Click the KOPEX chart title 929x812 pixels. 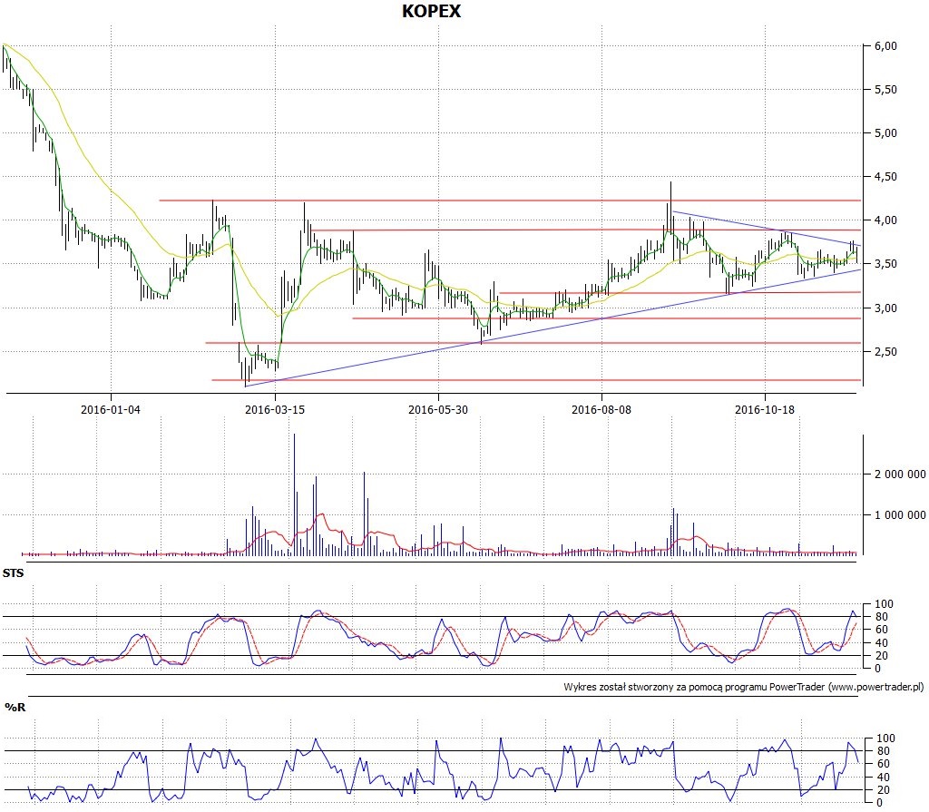coord(431,11)
